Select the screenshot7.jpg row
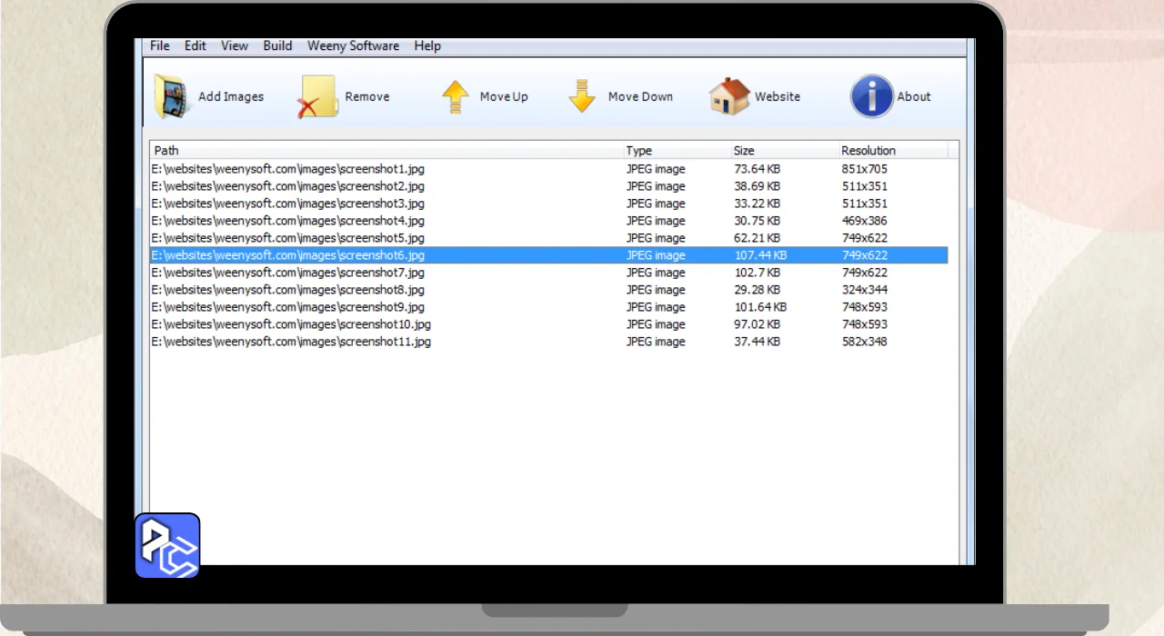This screenshot has width=1164, height=636. [x=548, y=273]
